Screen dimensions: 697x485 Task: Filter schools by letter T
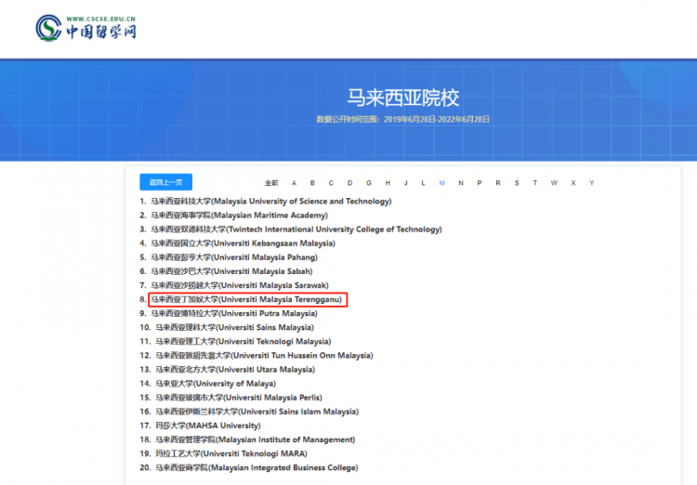pyautogui.click(x=534, y=183)
